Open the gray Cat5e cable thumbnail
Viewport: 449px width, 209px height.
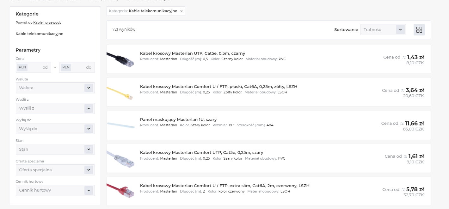(120, 158)
